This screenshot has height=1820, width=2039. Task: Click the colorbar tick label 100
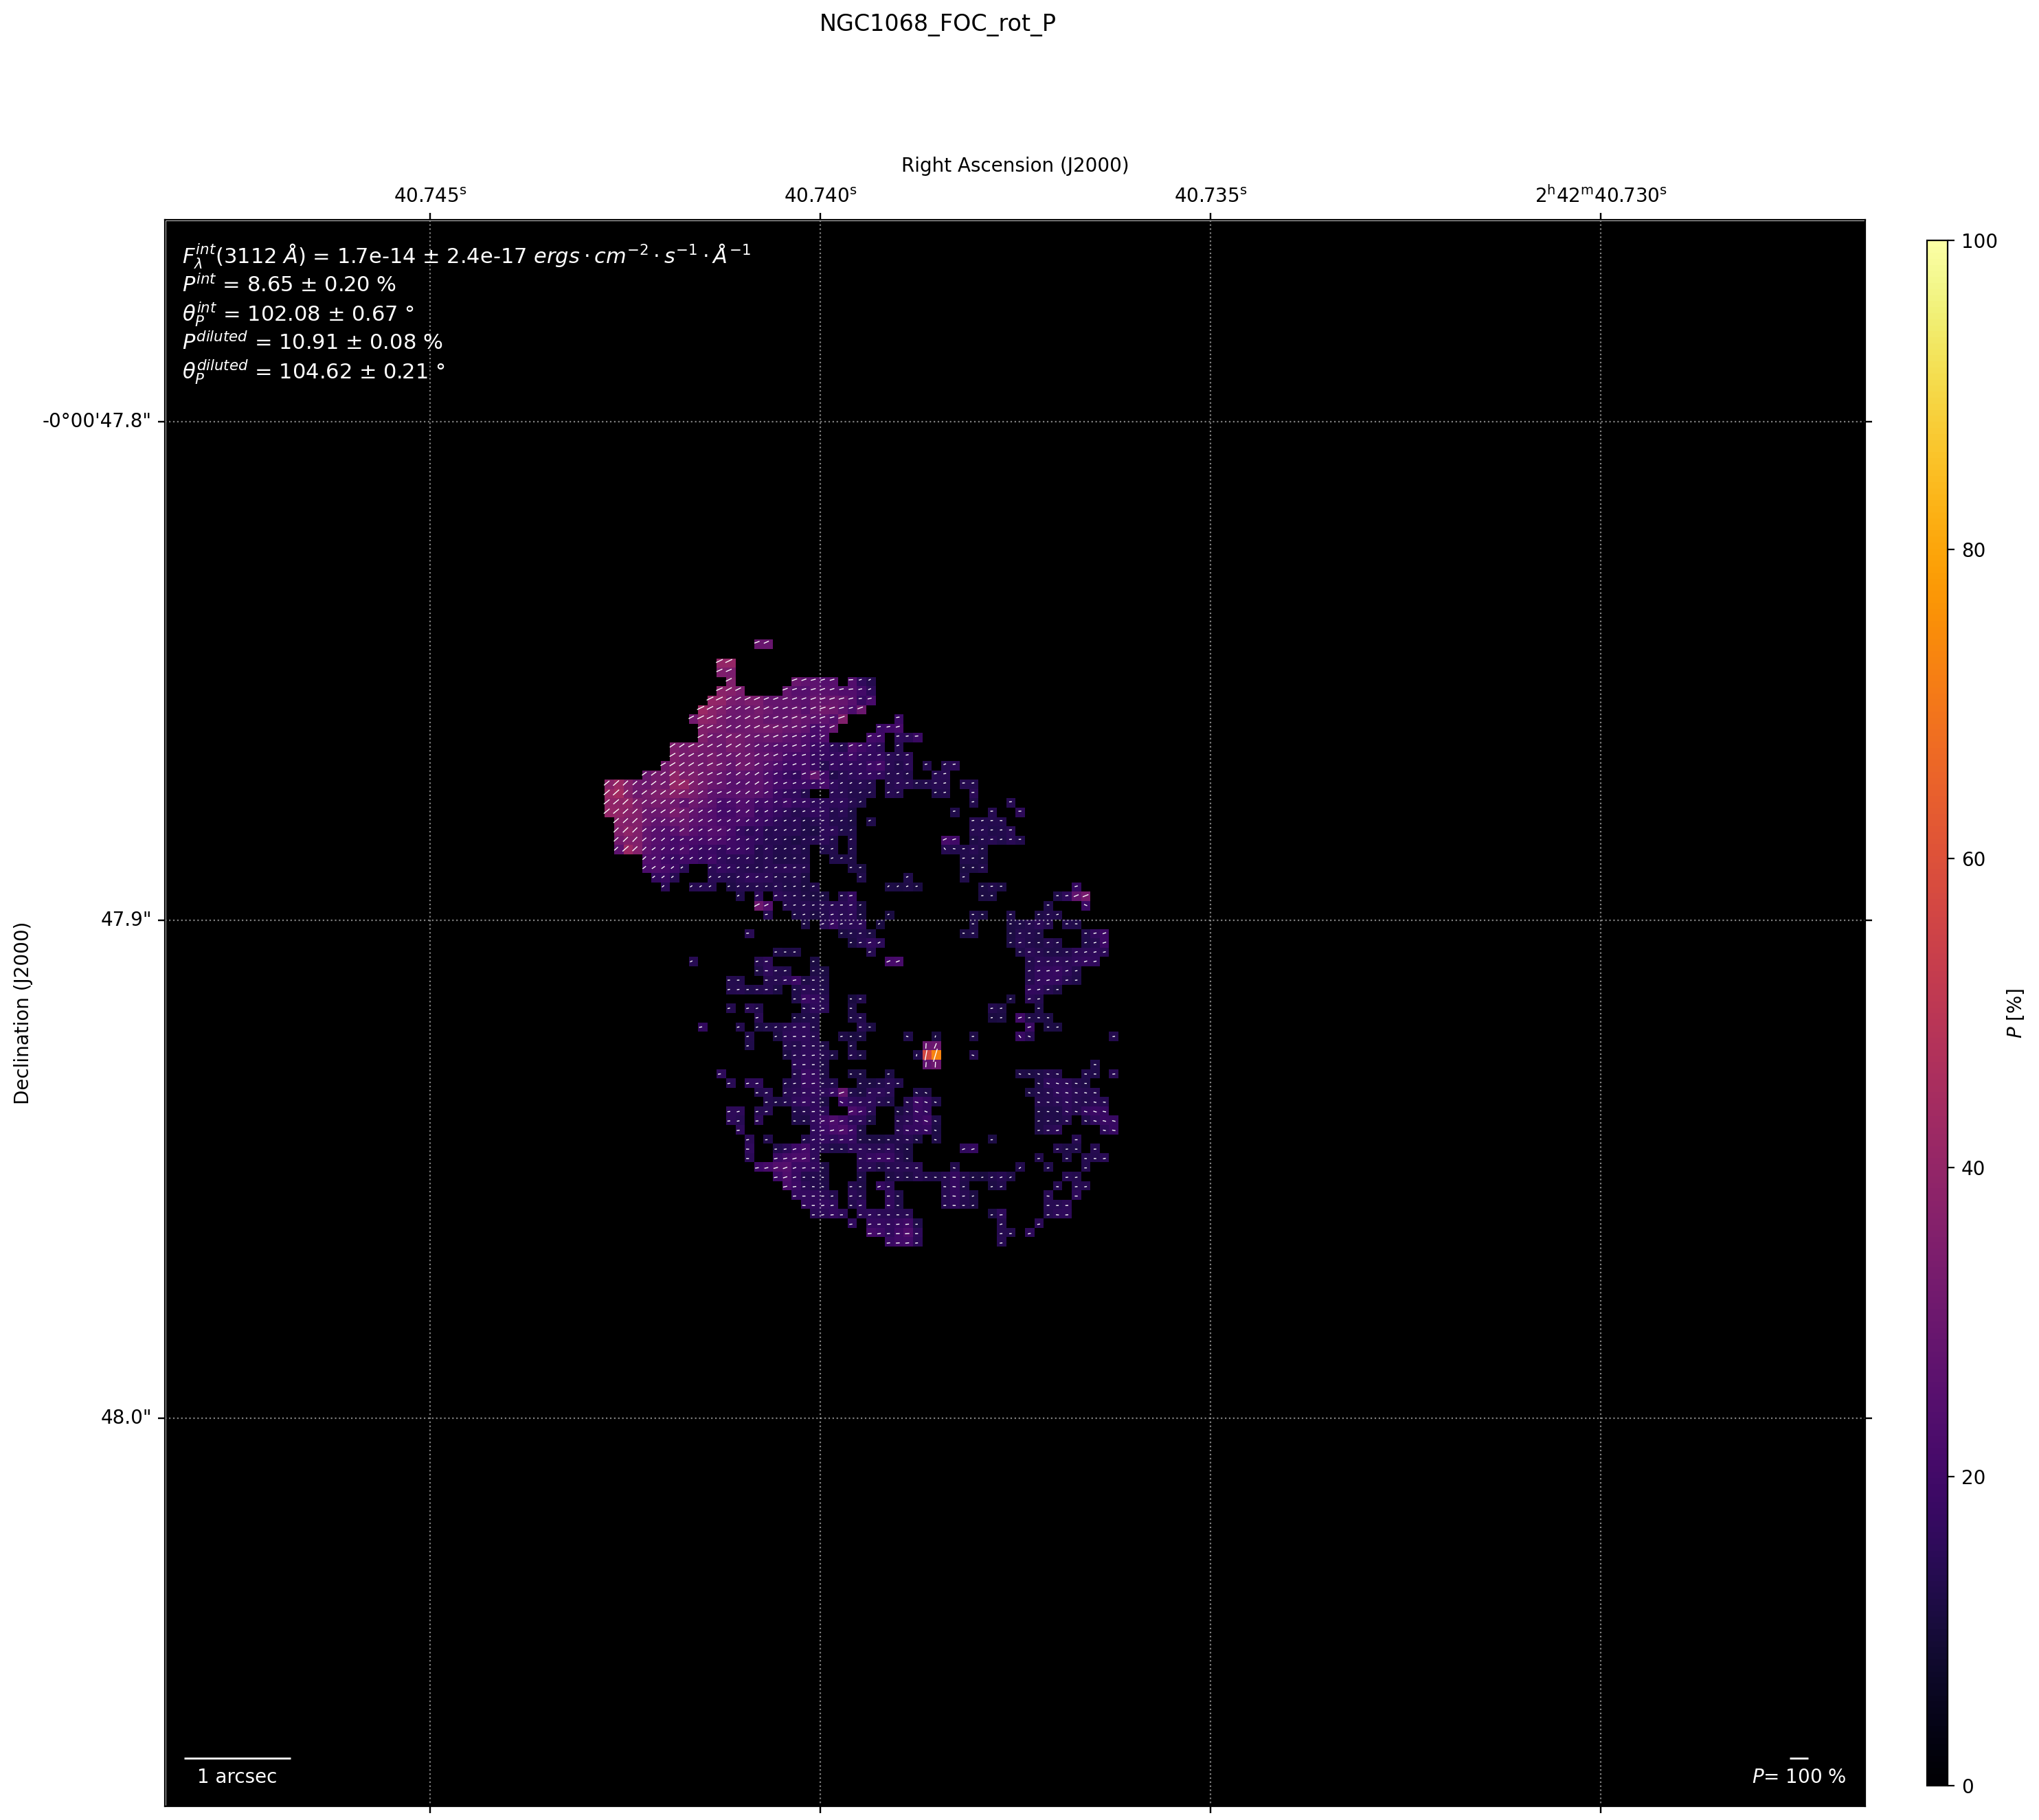click(1979, 241)
